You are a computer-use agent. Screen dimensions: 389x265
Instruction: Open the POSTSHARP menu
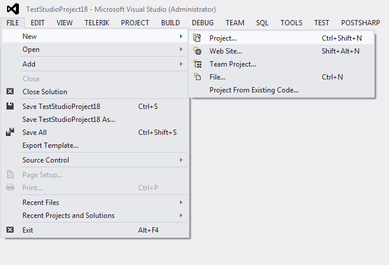360,23
